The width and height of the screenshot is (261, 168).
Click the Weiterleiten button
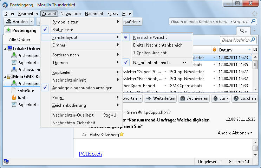point(161,98)
